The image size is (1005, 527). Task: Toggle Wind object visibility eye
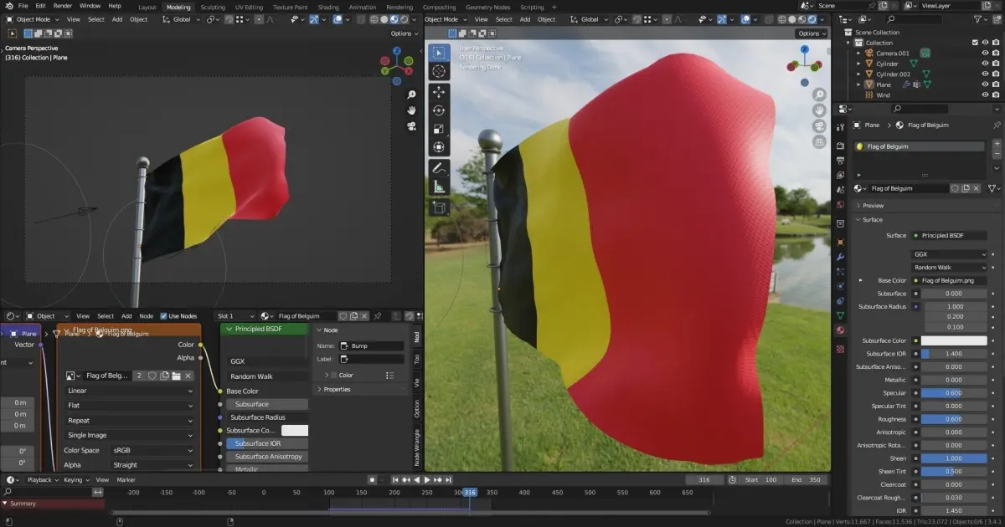985,95
